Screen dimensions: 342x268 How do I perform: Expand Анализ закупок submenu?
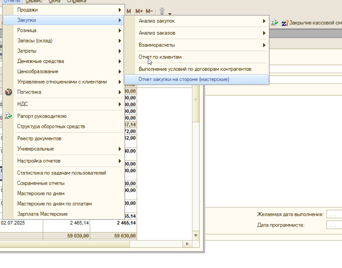[x=197, y=21]
